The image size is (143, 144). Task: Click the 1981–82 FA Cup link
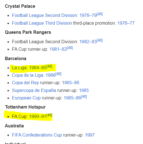pos(58,49)
